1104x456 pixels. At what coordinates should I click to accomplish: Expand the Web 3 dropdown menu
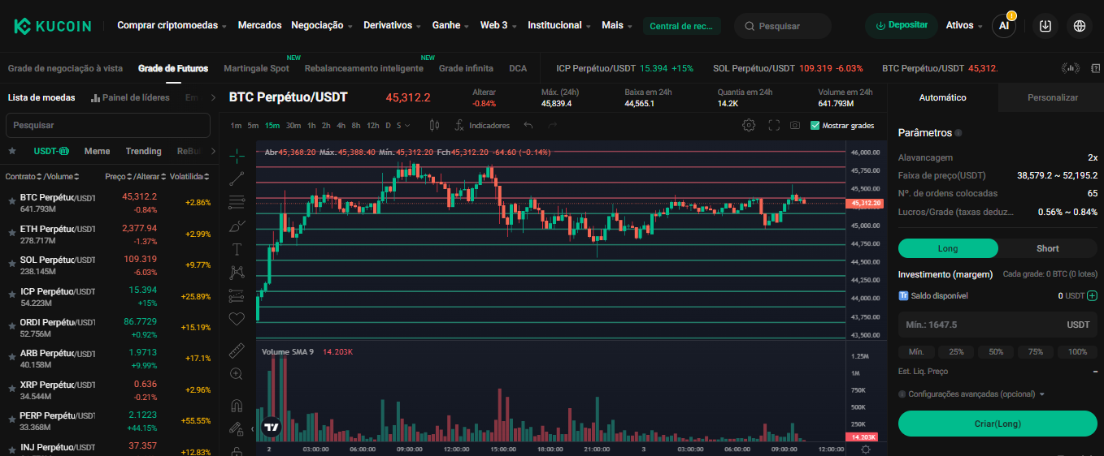click(x=498, y=25)
